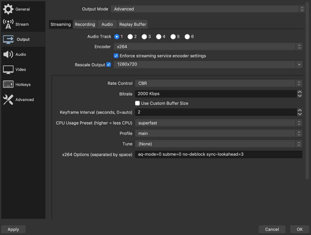Switch to the Replay Buffer tab
Viewport: 311px width, 235px height.
[x=133, y=24]
